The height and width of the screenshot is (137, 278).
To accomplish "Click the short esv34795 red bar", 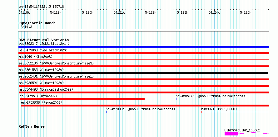I will point(82,99).
